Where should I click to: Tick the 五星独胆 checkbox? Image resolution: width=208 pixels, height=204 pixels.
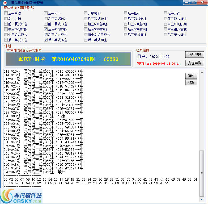(86, 13)
